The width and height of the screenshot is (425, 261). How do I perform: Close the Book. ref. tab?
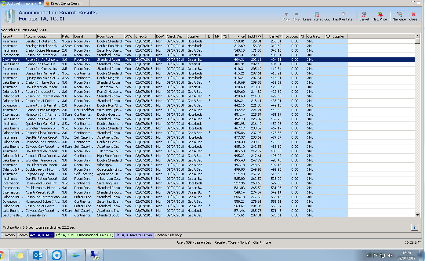pyautogui.click(x=40, y=3)
